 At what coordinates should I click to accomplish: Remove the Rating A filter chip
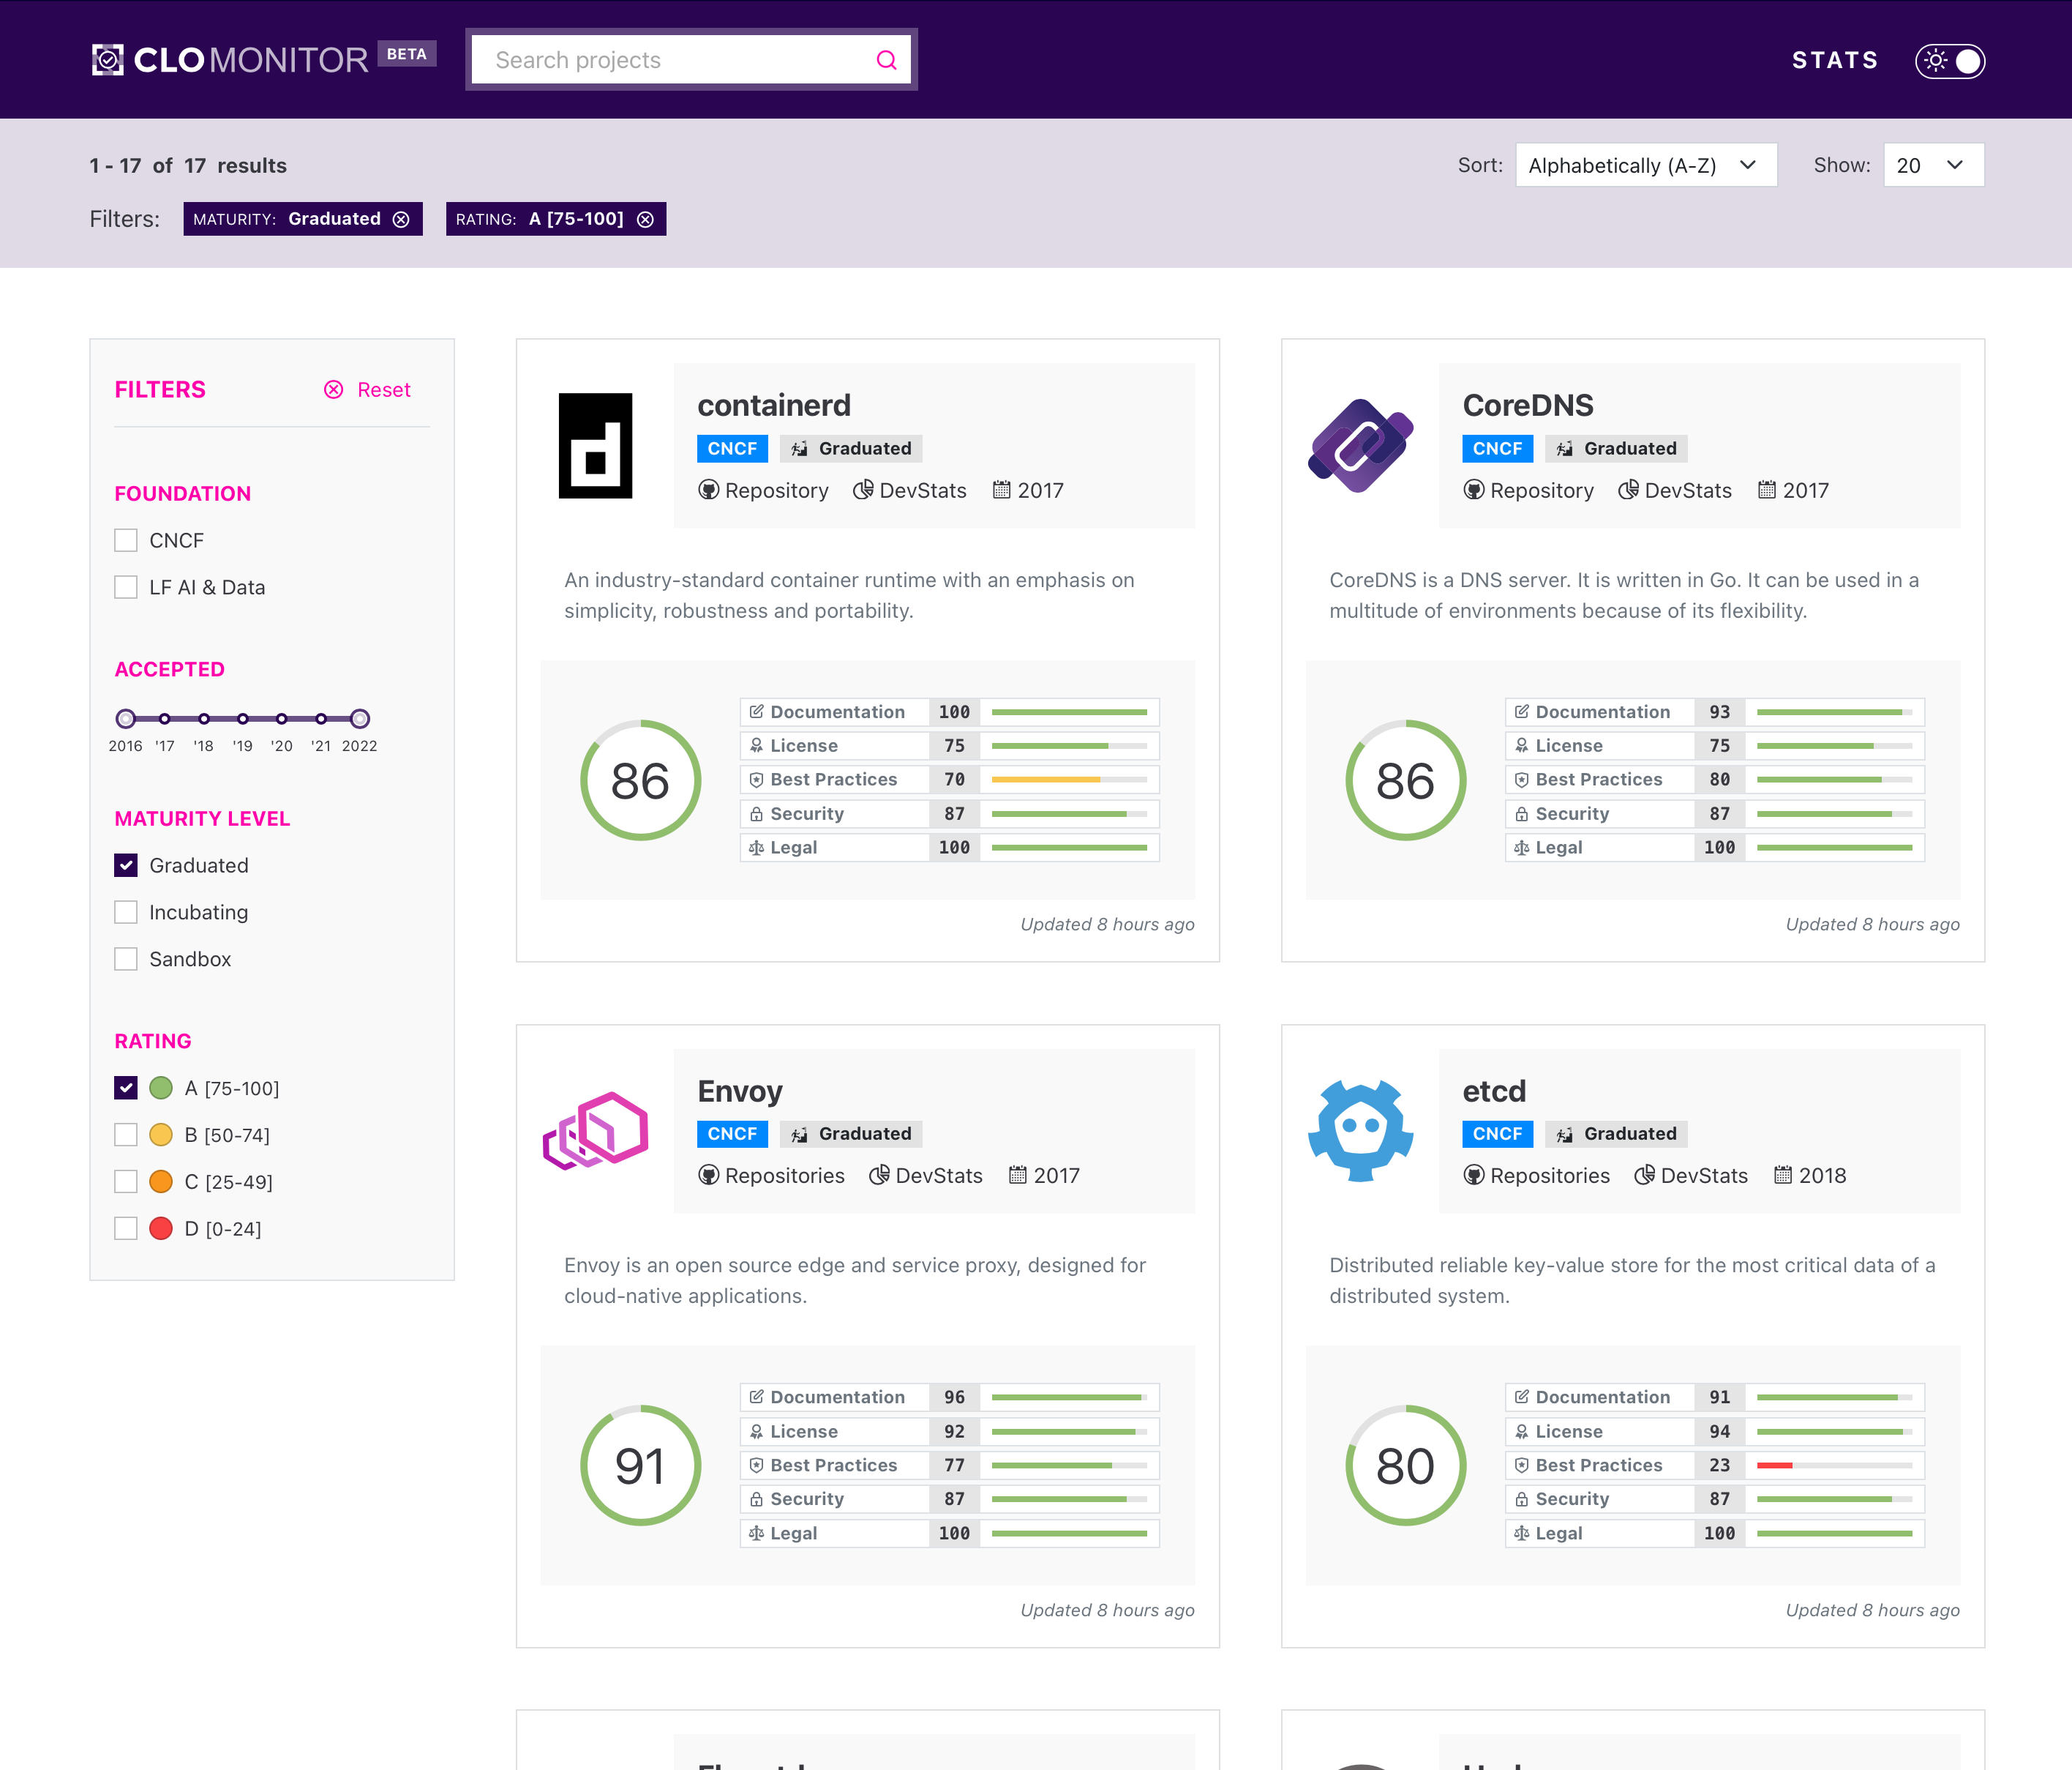(x=646, y=219)
